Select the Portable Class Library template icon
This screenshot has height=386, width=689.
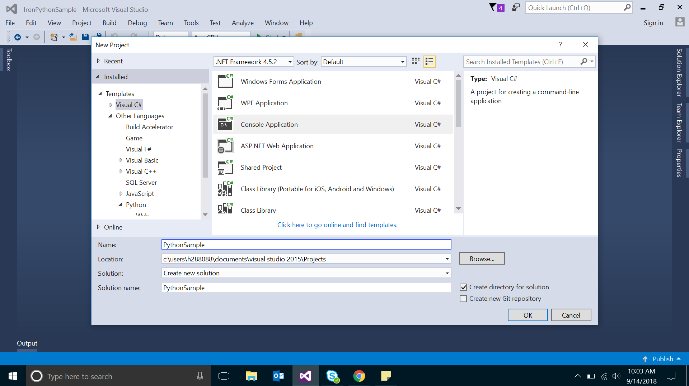click(225, 189)
